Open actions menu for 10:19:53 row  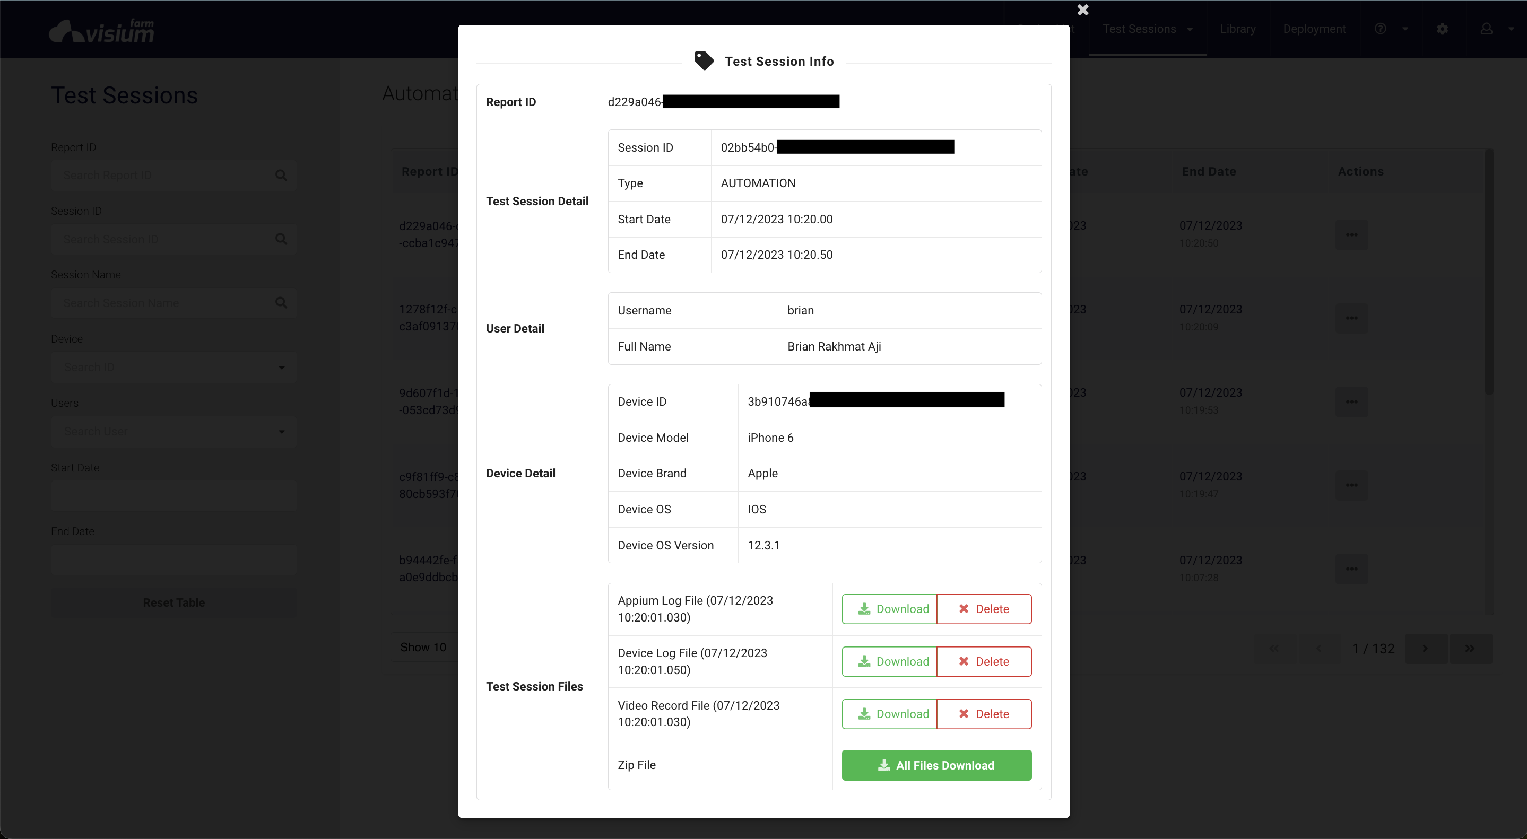pyautogui.click(x=1351, y=401)
